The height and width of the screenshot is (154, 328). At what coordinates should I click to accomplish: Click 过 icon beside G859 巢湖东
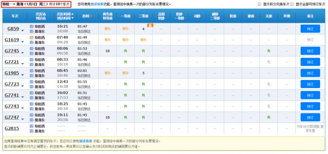[32, 31]
